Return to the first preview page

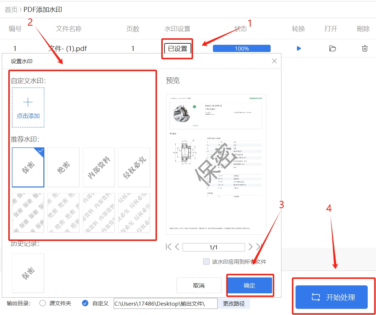pyautogui.click(x=168, y=247)
